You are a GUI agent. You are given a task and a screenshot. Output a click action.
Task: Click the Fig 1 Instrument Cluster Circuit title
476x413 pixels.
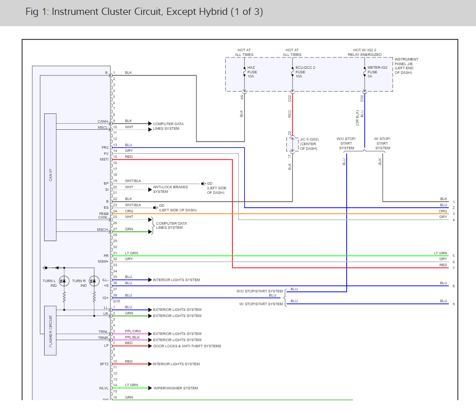(144, 12)
